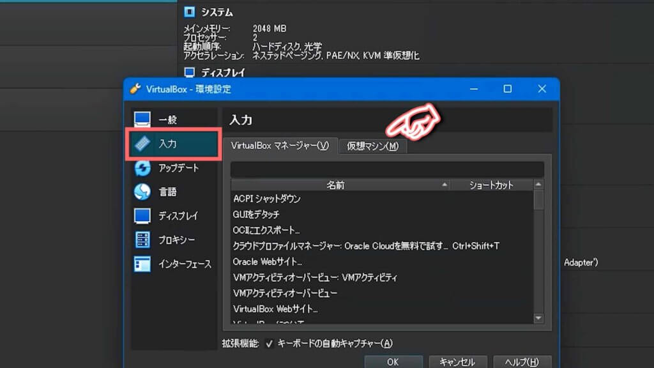
Task: Select the 一般 category icon
Action: click(x=142, y=119)
